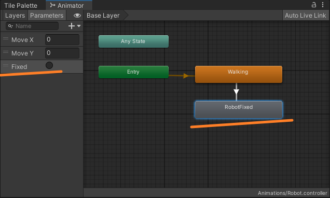Grab the Move Y row drag handle
Image resolution: width=330 pixels, height=198 pixels.
pyautogui.click(x=6, y=52)
